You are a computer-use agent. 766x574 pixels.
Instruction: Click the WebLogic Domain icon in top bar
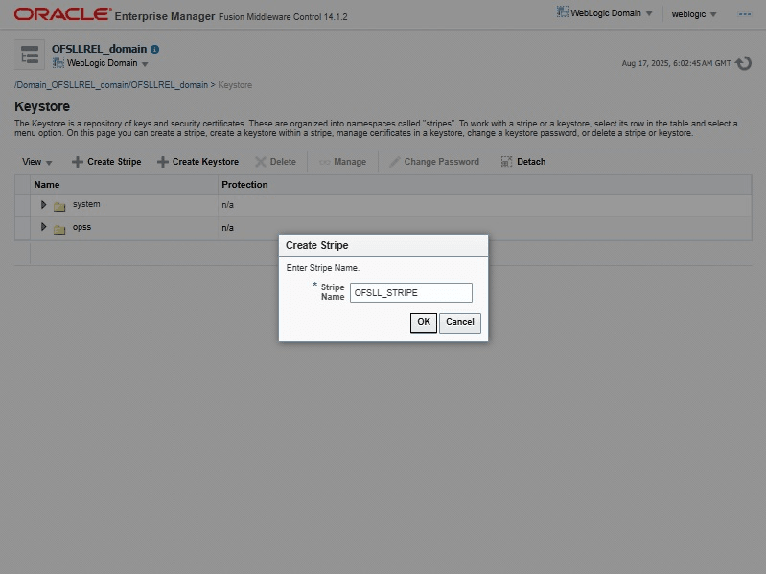click(563, 12)
